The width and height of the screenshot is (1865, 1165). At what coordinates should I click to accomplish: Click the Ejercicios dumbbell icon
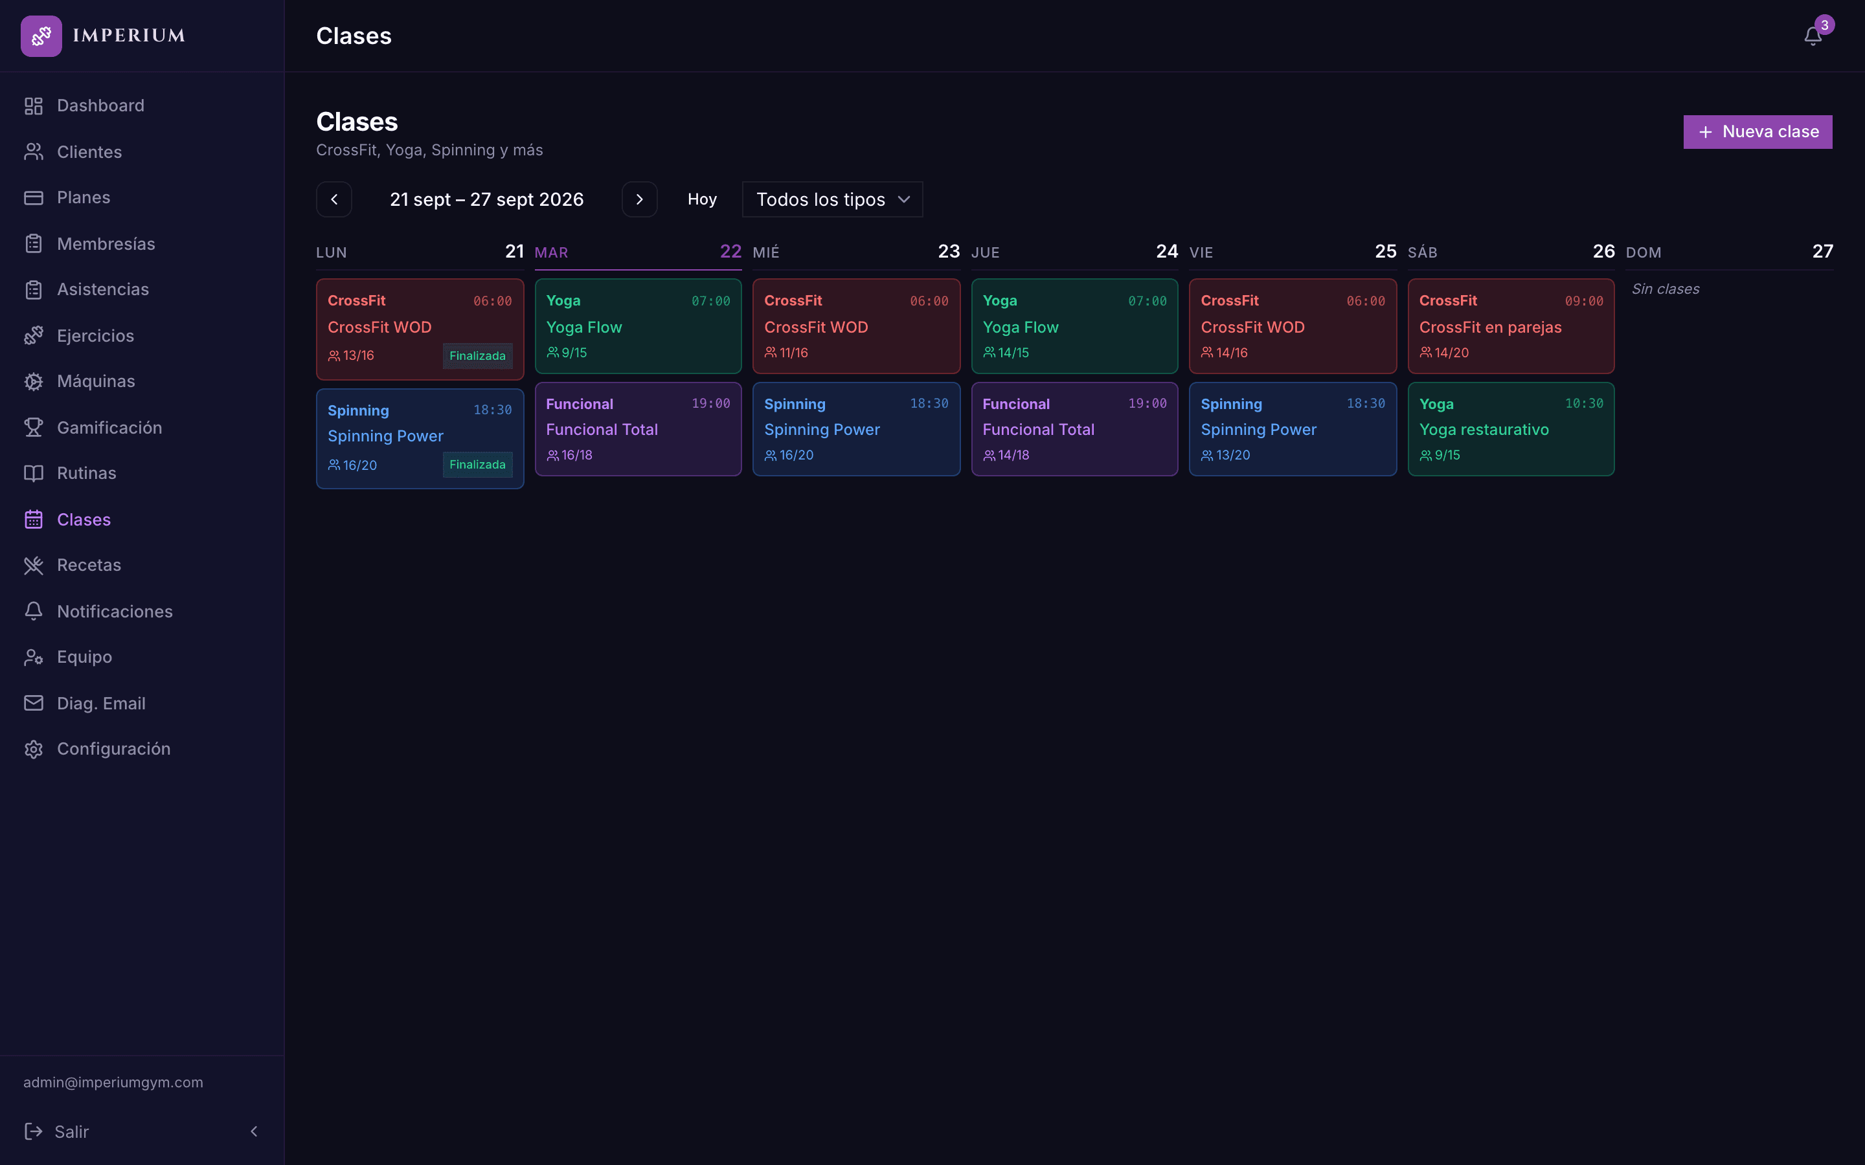click(x=33, y=336)
